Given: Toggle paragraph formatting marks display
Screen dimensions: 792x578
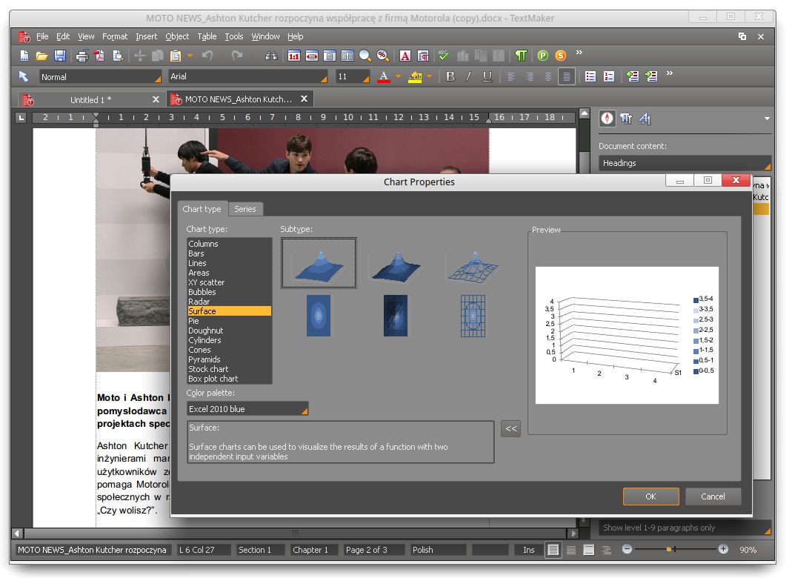Looking at the screenshot, I should 523,55.
